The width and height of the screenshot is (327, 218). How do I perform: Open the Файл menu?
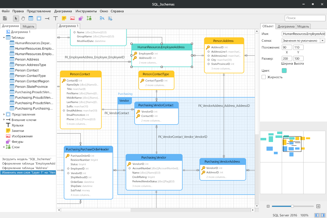tap(5, 11)
